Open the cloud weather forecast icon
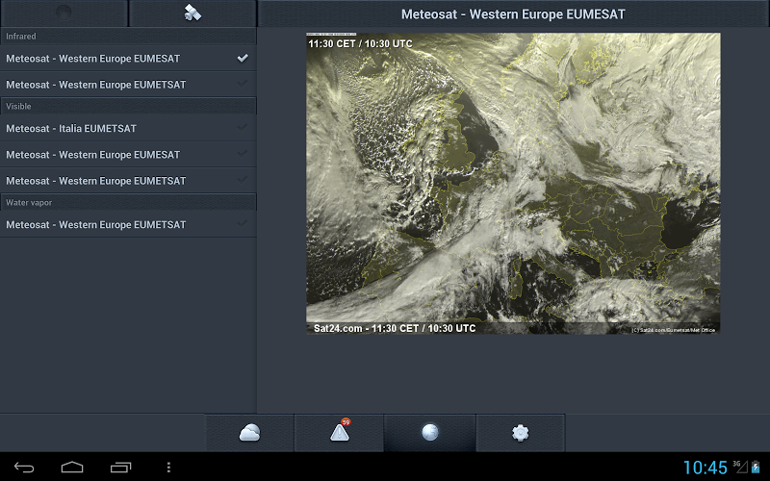 click(249, 433)
